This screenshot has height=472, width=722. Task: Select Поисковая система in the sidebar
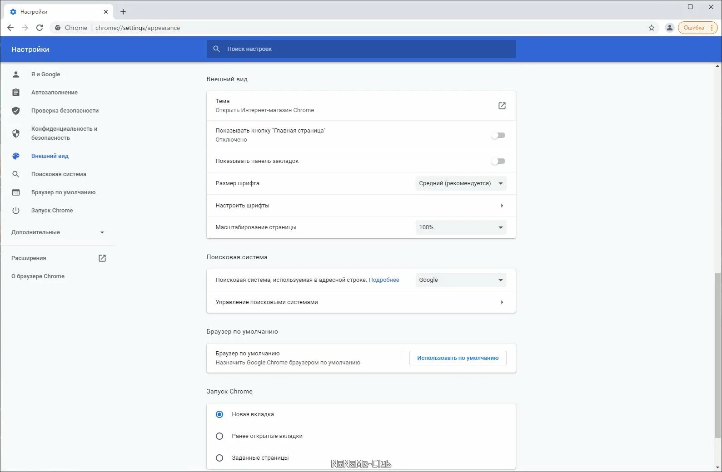59,174
